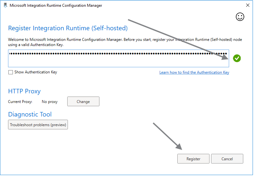Image resolution: width=260 pixels, height=177 pixels.
Task: Click the Diagnostic Tool section heading
Action: [30, 114]
